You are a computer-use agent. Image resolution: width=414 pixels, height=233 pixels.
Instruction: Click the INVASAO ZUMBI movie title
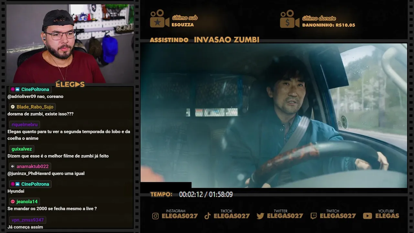tap(227, 40)
